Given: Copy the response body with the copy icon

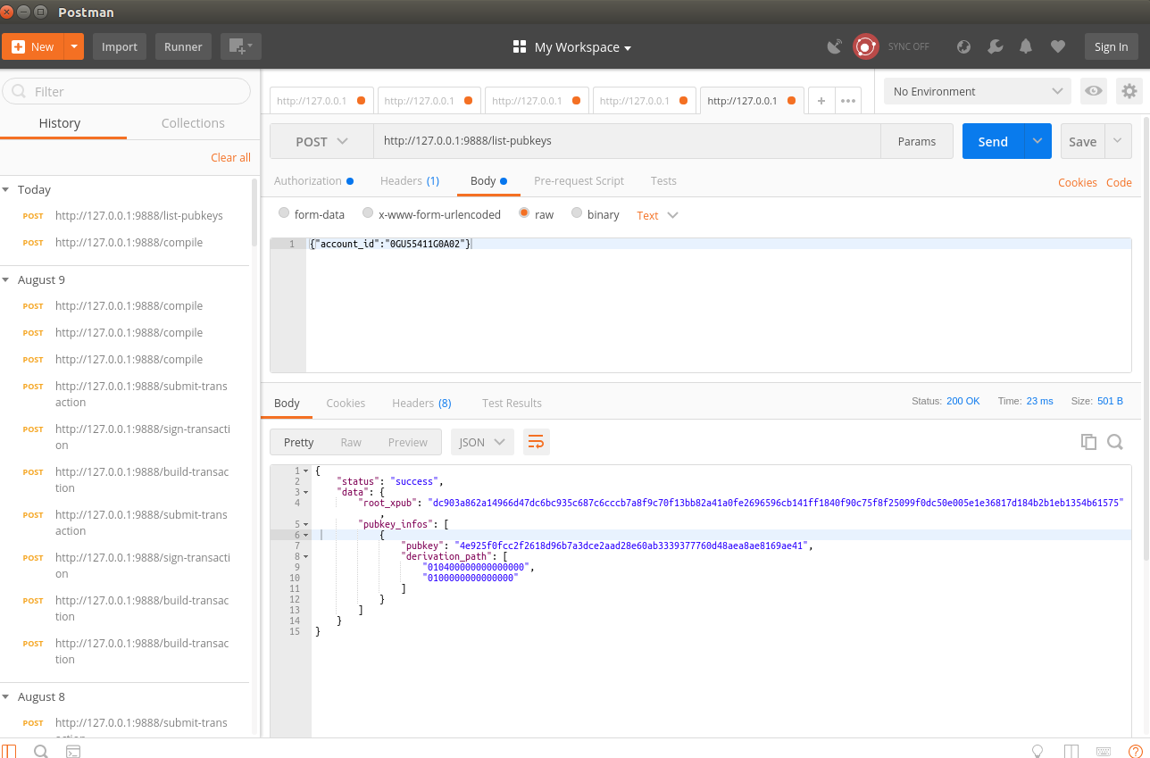Looking at the screenshot, I should click(x=1088, y=442).
